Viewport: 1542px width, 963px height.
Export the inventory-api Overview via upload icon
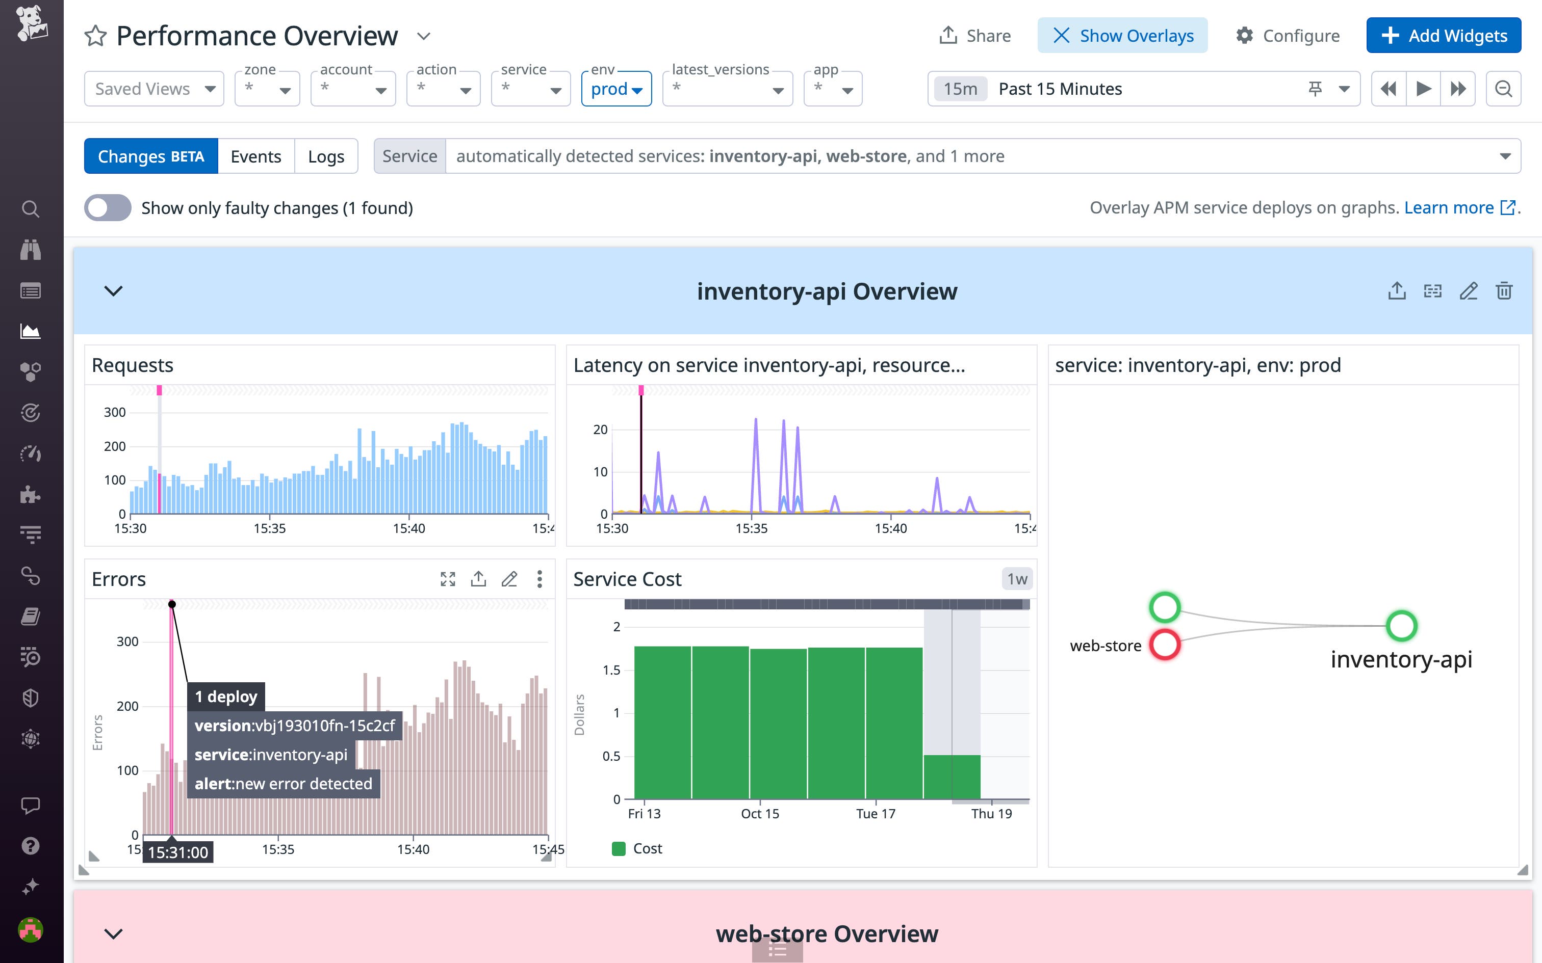click(1397, 290)
